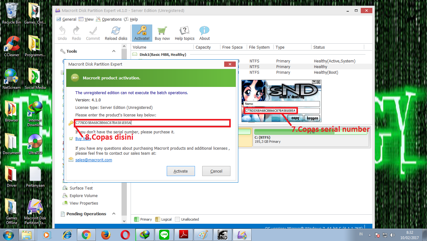The width and height of the screenshot is (427, 241).
Task: Click the Undo toolbar icon
Action: pos(62,31)
